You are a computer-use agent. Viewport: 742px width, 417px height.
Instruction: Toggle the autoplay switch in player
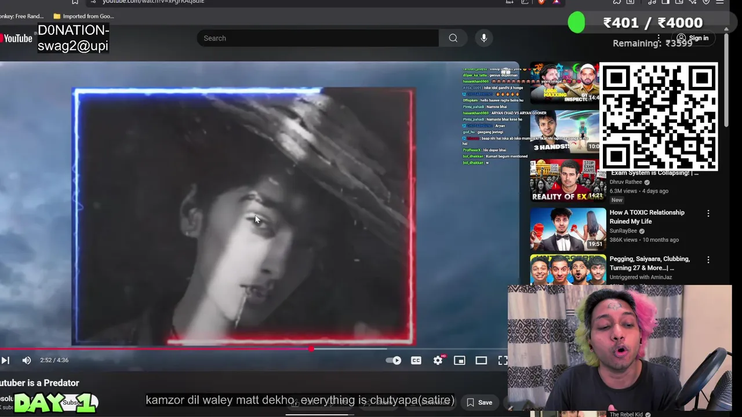pyautogui.click(x=394, y=360)
